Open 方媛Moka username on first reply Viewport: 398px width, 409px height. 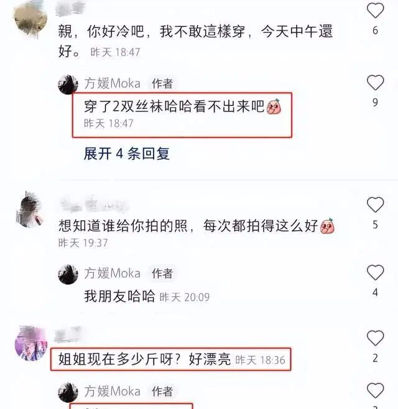click(113, 83)
